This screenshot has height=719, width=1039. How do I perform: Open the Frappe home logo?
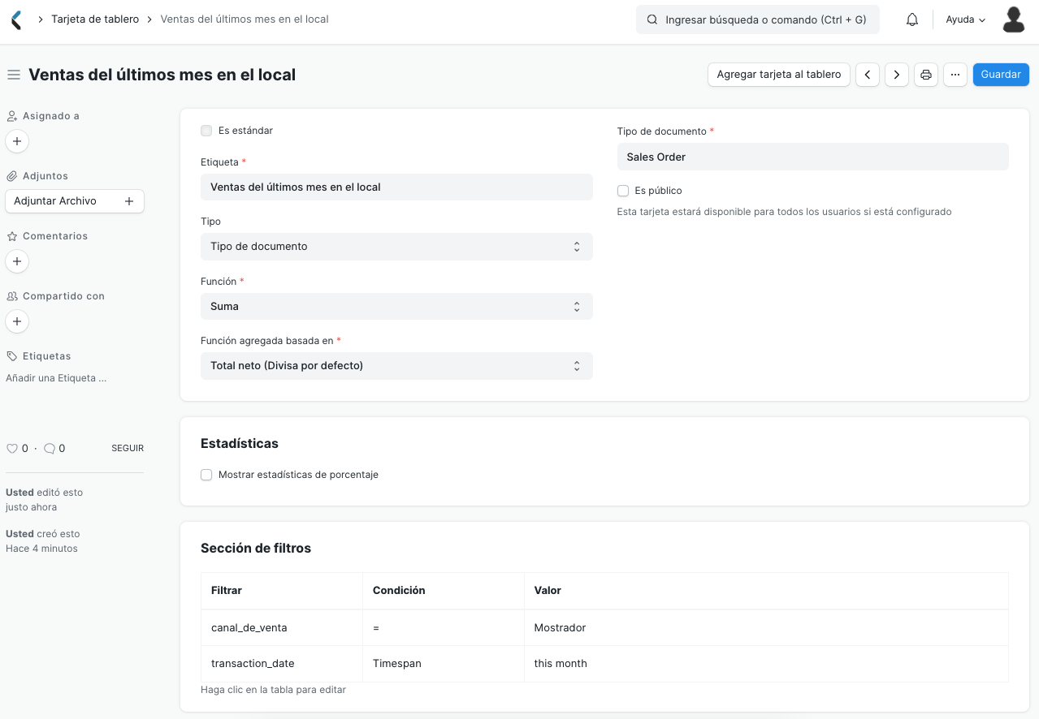17,19
